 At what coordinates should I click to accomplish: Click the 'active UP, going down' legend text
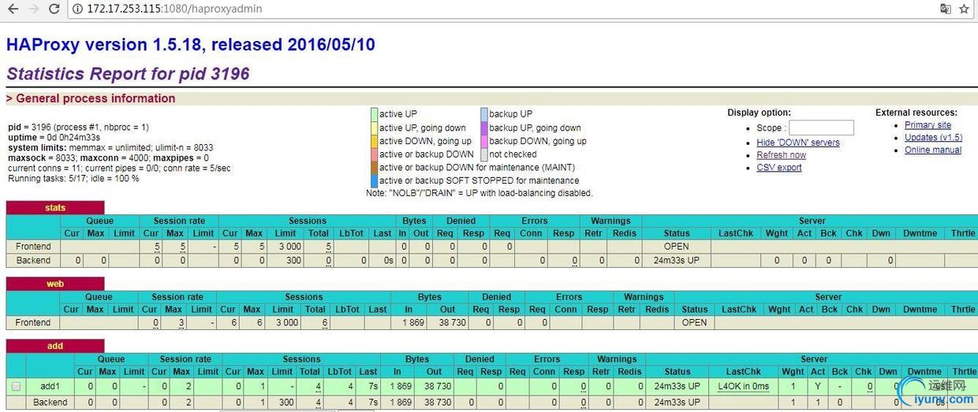click(422, 128)
